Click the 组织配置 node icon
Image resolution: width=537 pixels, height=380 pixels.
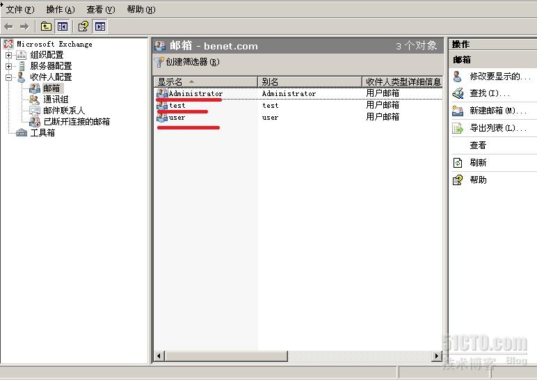coord(22,55)
